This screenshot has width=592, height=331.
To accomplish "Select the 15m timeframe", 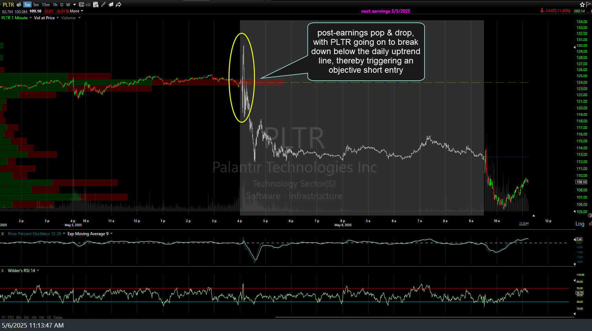I will 45,4.
